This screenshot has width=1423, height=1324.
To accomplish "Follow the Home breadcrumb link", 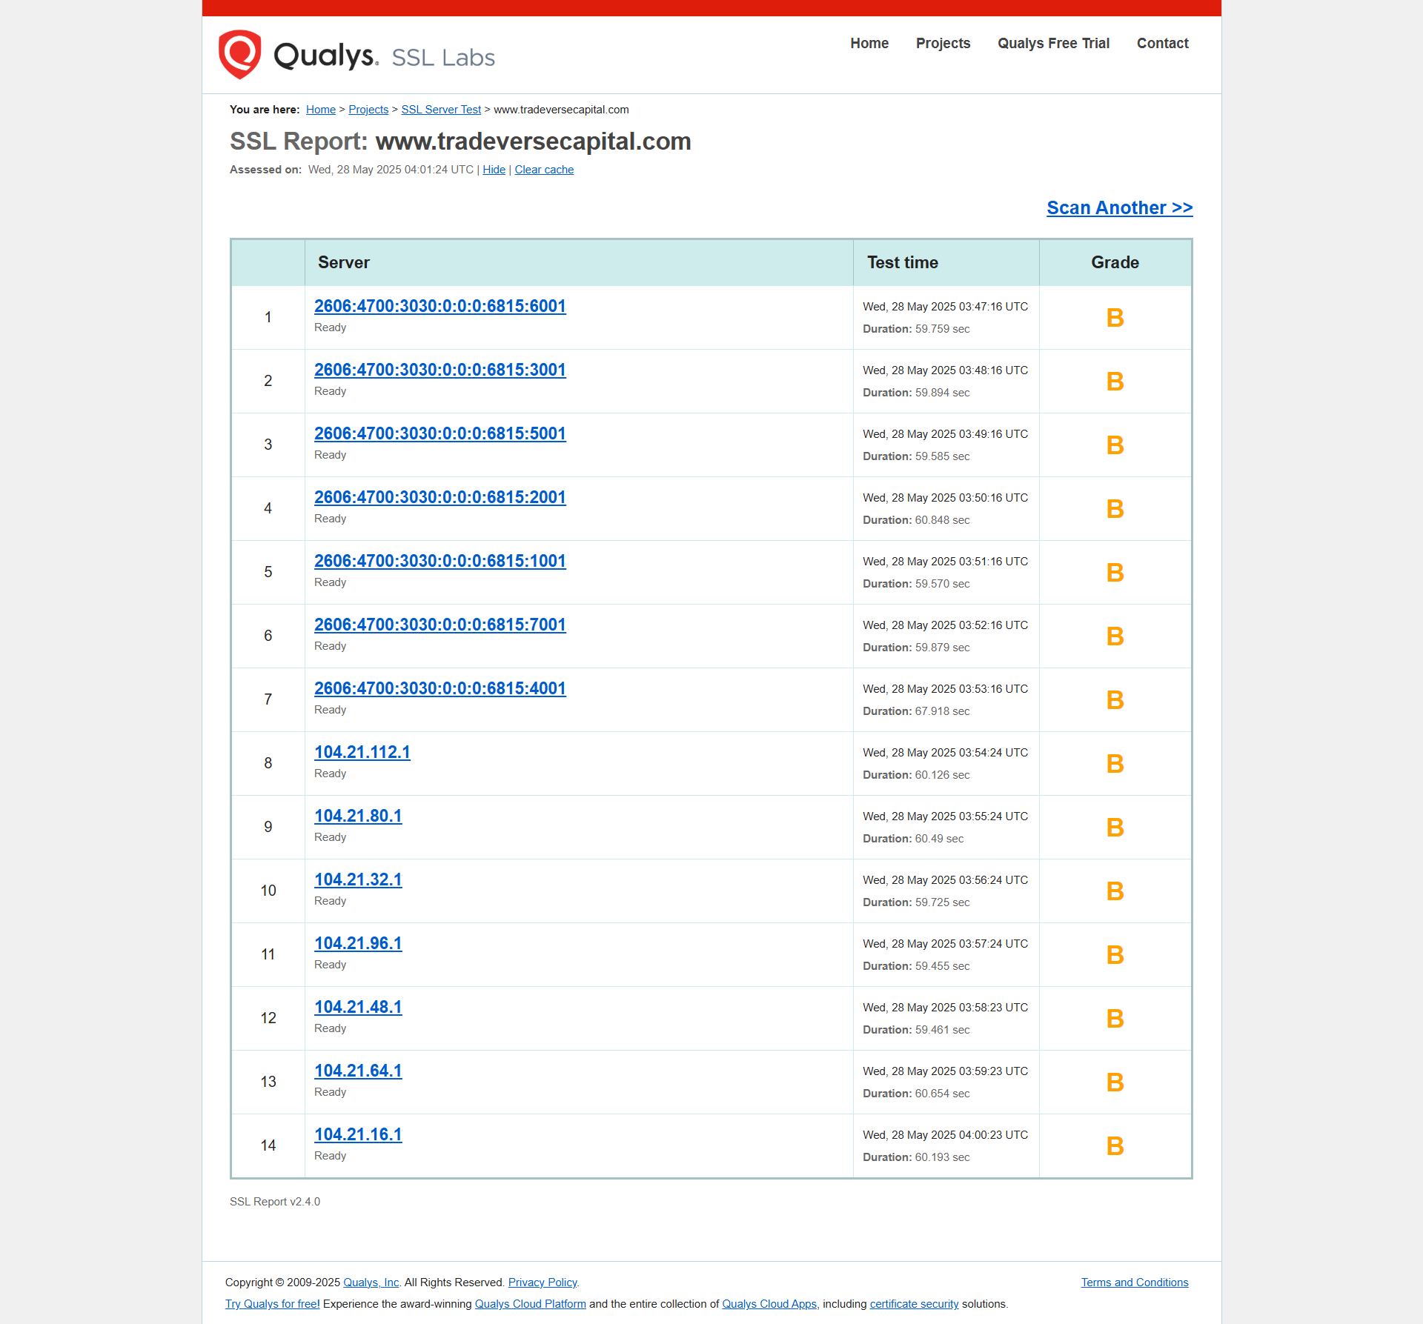I will [321, 110].
